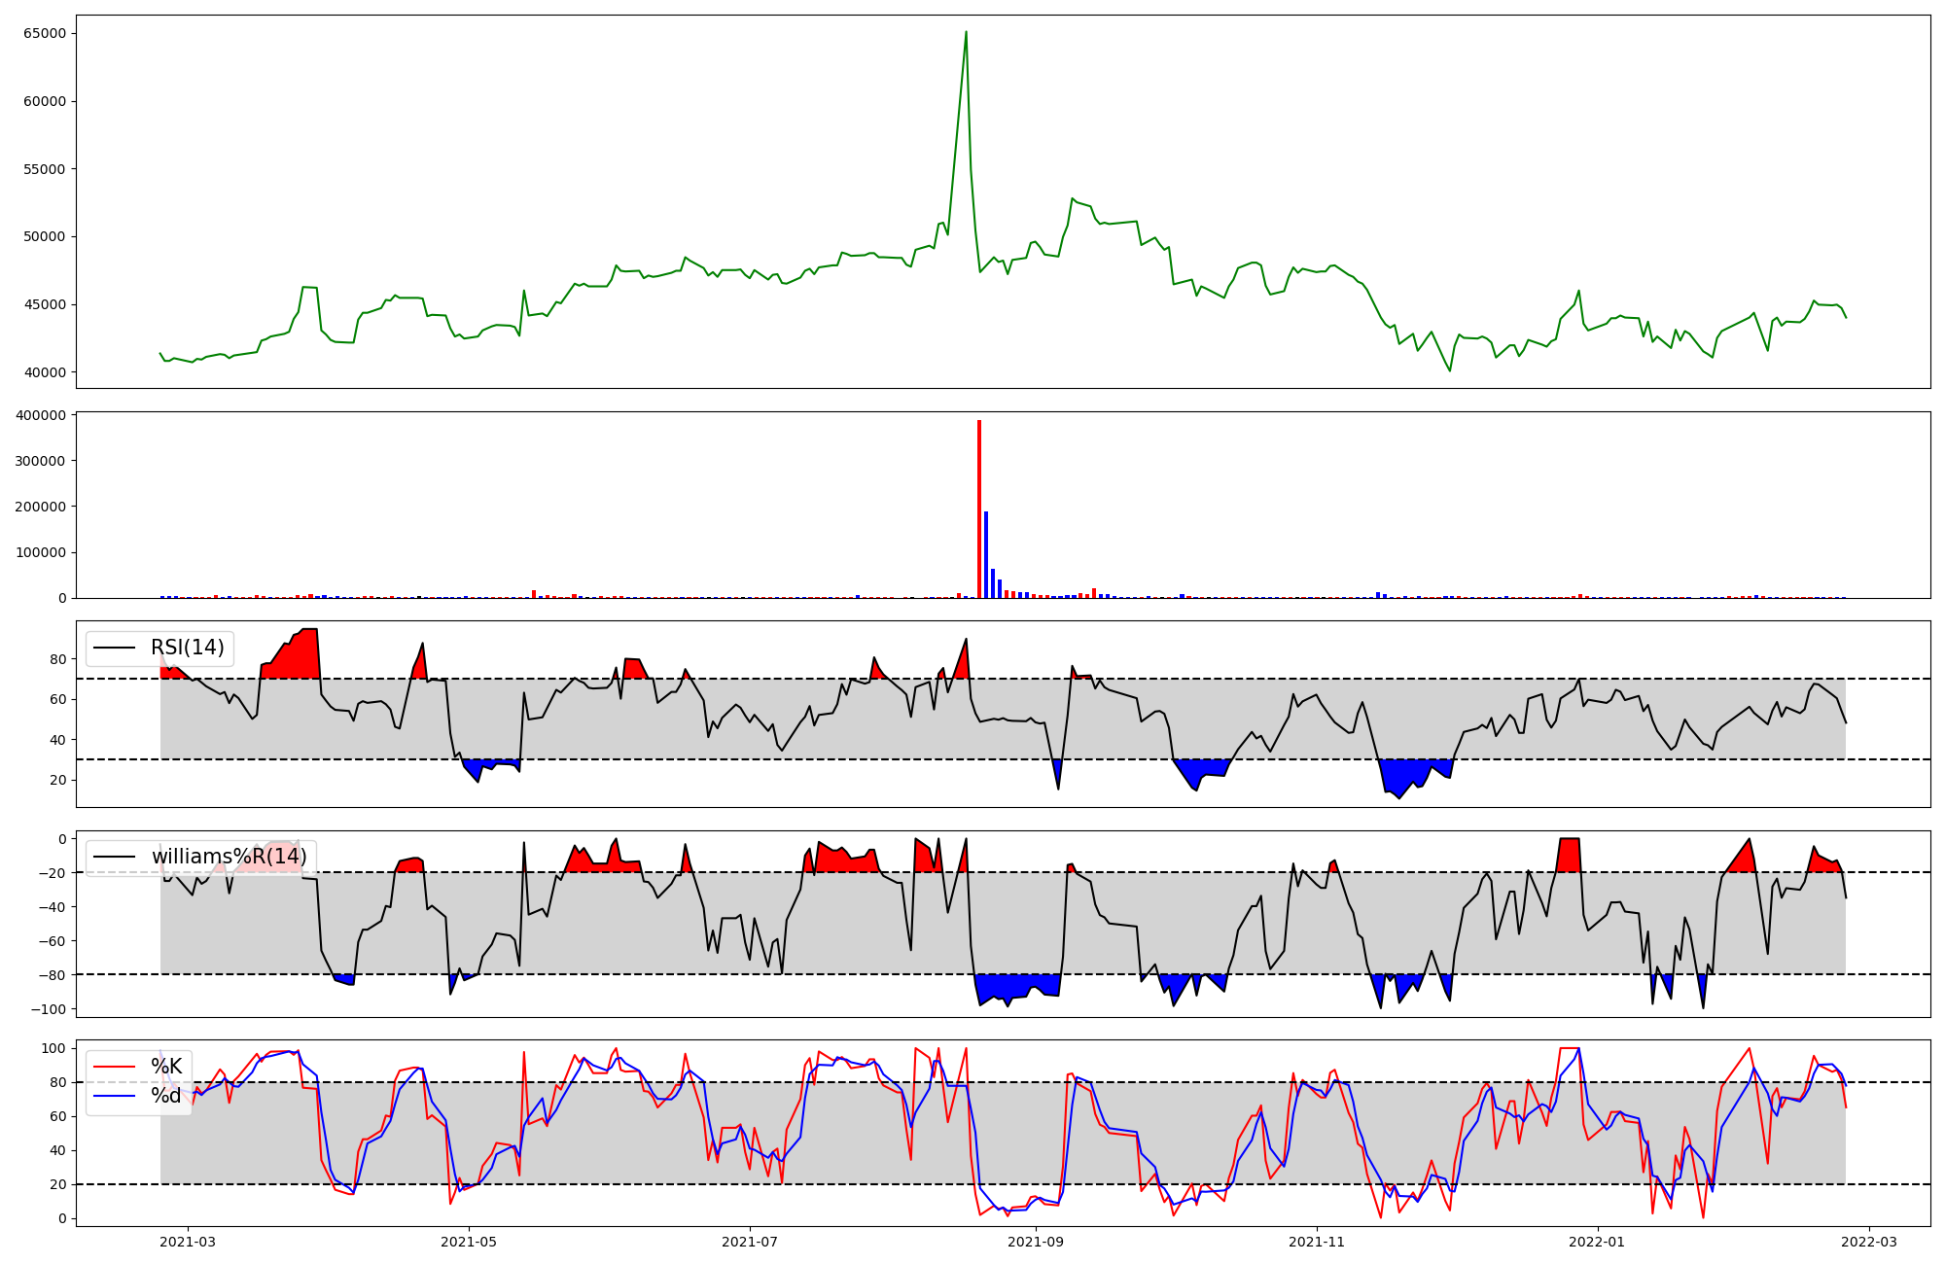Select the 2022-01 x-axis date label
The height and width of the screenshot is (1264, 1945).
pyautogui.click(x=1598, y=1242)
